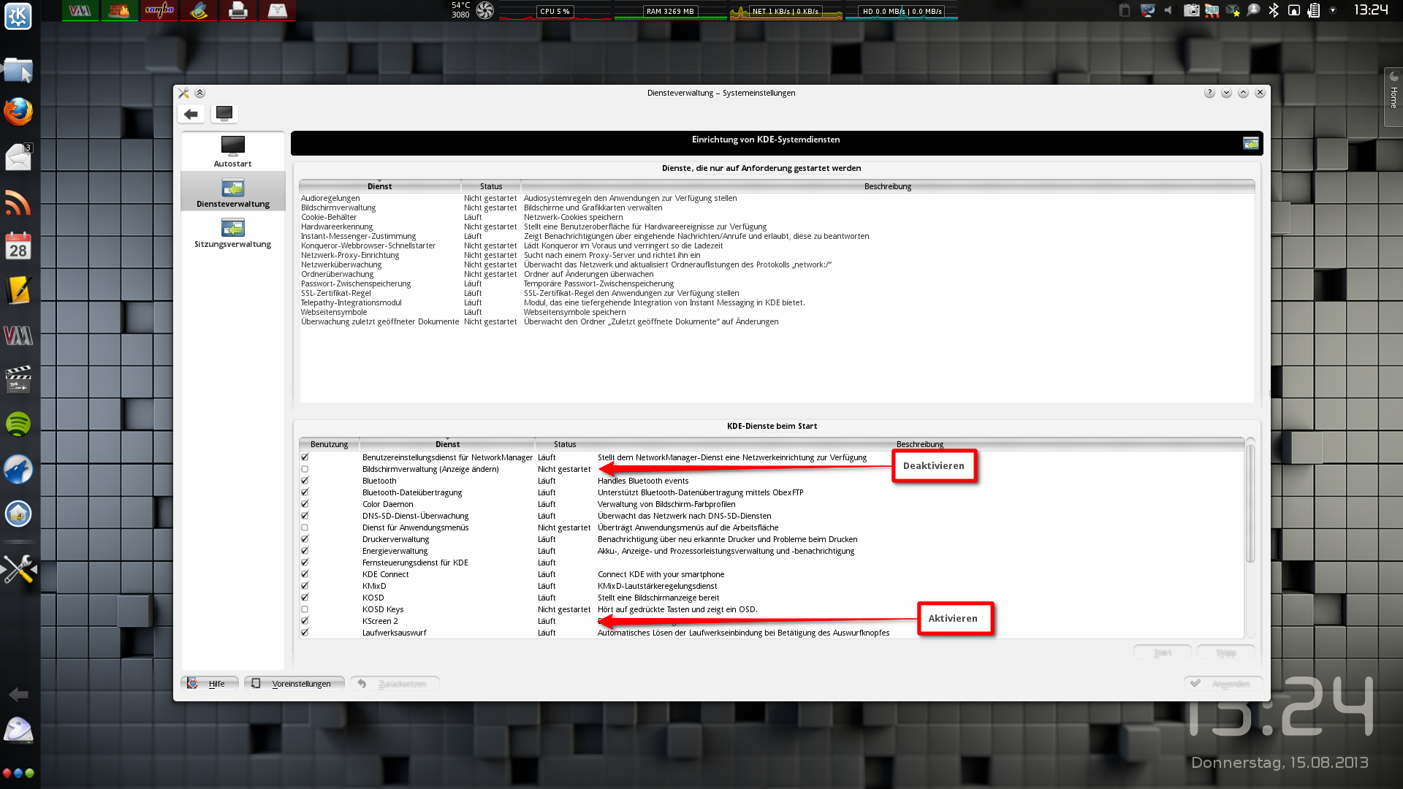
Task: Click the window roll-up arrow in titlebar
Action: tap(199, 93)
